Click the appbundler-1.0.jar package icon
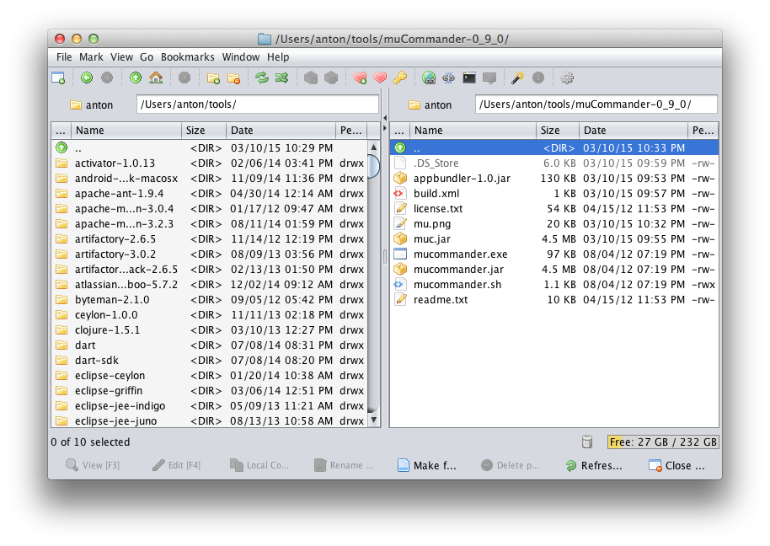 400,178
